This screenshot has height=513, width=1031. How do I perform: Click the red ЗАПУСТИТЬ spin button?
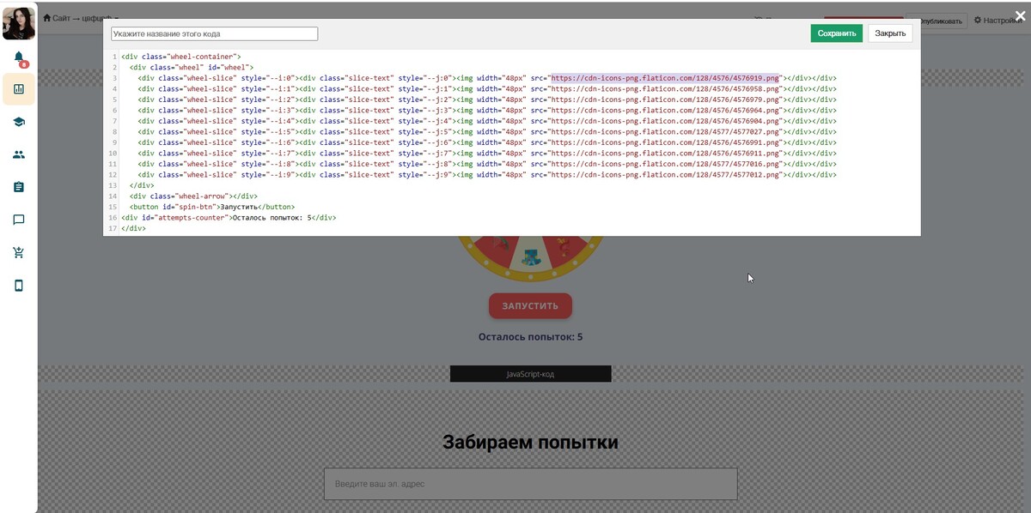click(530, 305)
